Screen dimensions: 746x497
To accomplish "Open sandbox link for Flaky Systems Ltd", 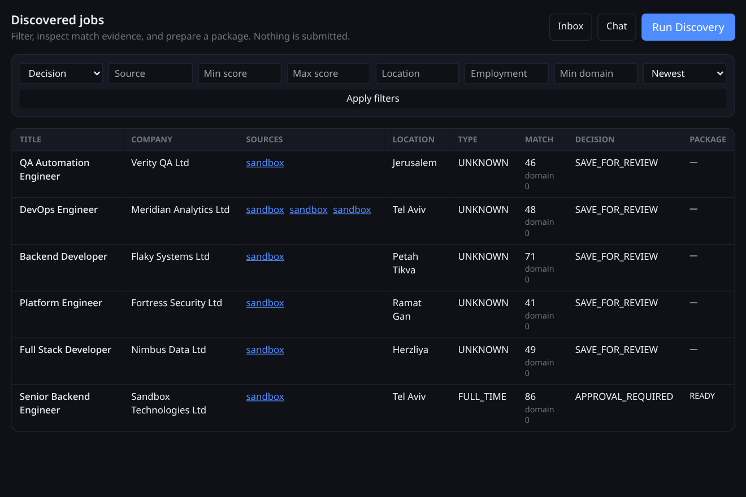I will click(265, 256).
